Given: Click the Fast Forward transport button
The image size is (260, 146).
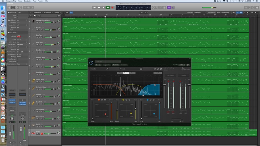Looking at the screenshot, I should pyautogui.click(x=99, y=8).
